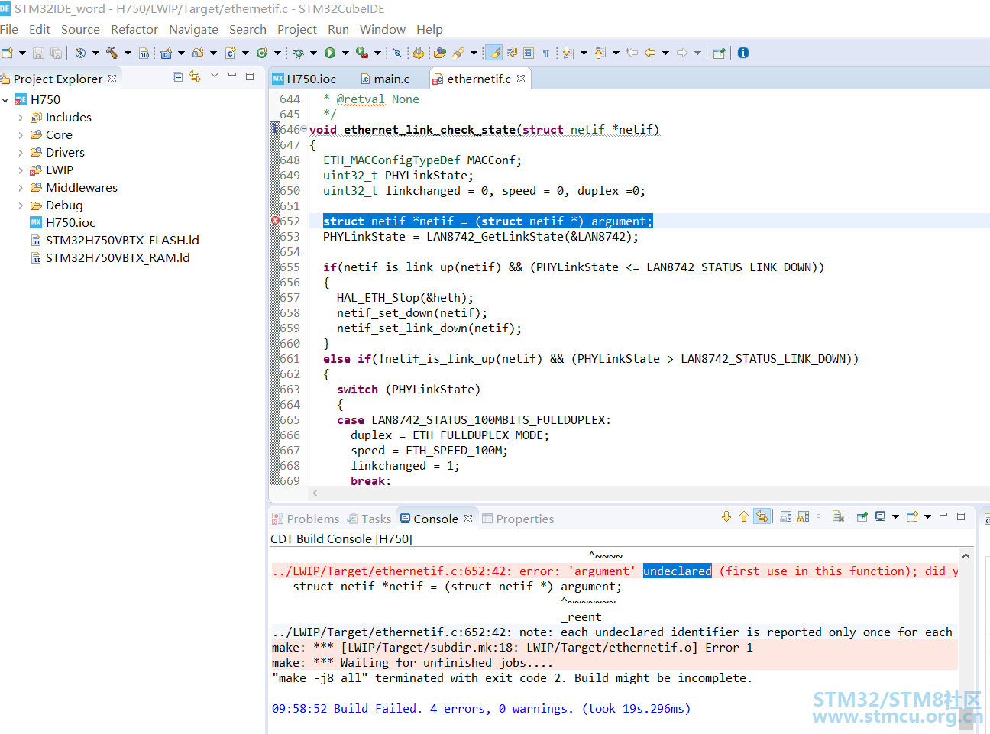Click the blue Information center icon
The image size is (990, 734).
(x=743, y=53)
